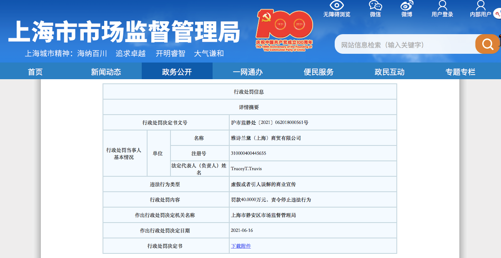Click the legal representative TraceyT.Travis

click(x=246, y=169)
